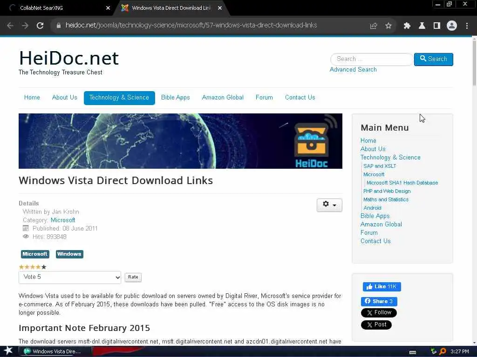The height and width of the screenshot is (357, 477).
Task: Click the blue Search button
Action: point(434,59)
